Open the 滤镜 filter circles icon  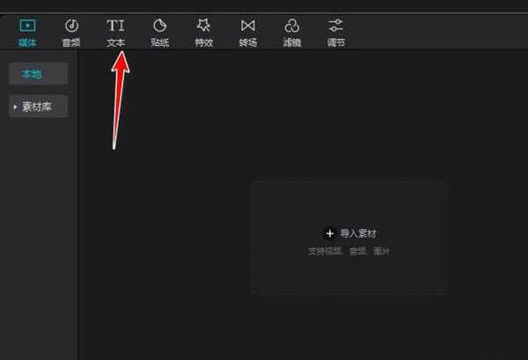pyautogui.click(x=291, y=26)
